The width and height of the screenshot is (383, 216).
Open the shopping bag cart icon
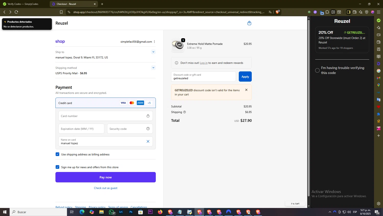click(x=249, y=23)
